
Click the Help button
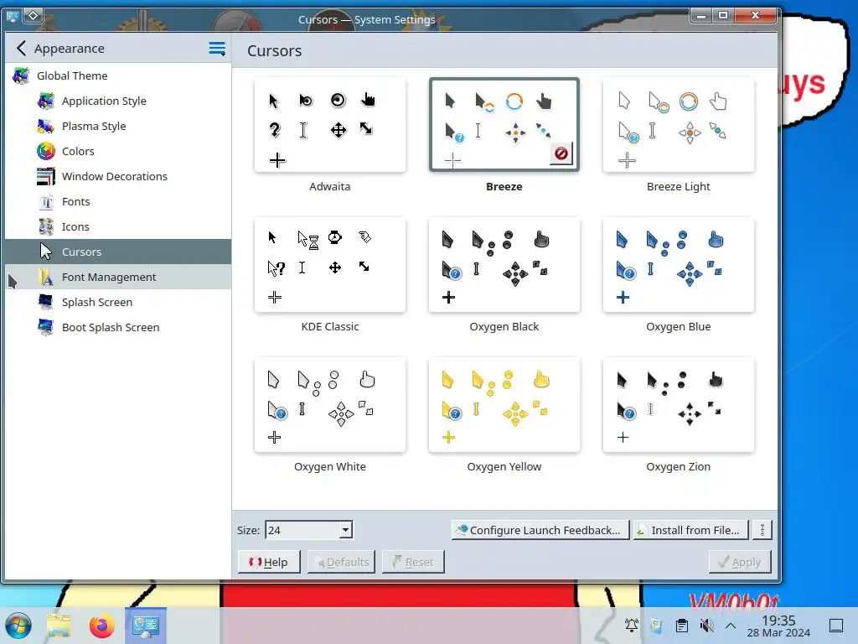269,562
